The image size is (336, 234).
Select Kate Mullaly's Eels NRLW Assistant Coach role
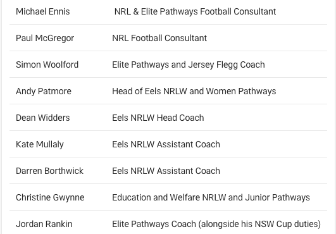[166, 144]
